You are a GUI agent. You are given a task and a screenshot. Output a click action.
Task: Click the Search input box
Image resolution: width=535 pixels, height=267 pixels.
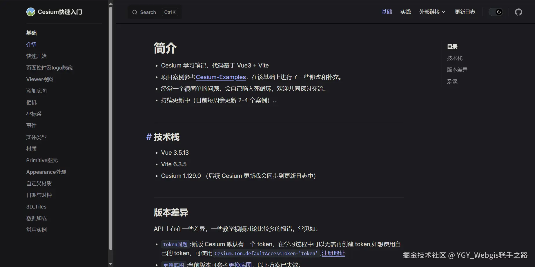tap(155, 12)
